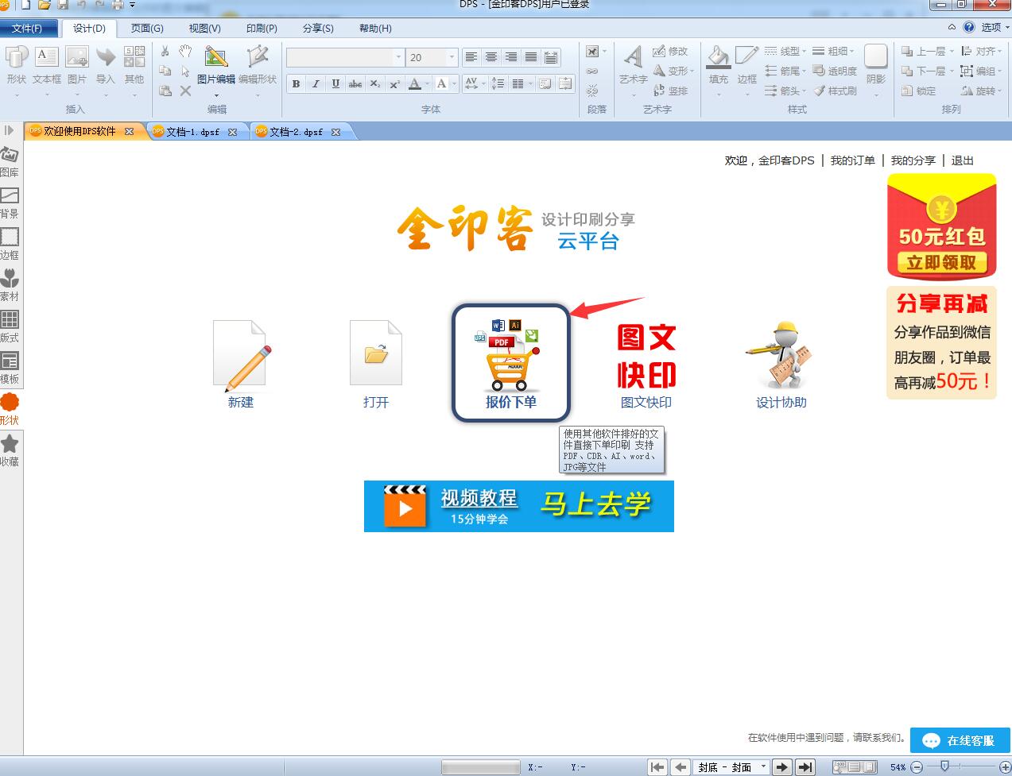Click the zoom slider handle
The height and width of the screenshot is (776, 1012).
(x=944, y=766)
